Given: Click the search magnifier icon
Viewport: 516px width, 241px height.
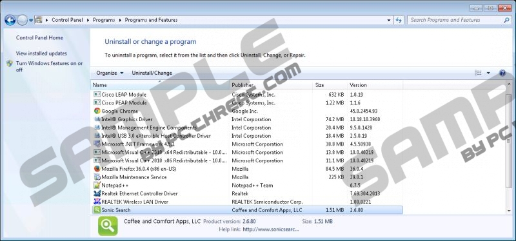Looking at the screenshot, I should tap(506, 20).
